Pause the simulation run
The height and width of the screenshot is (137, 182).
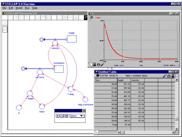pos(62,116)
